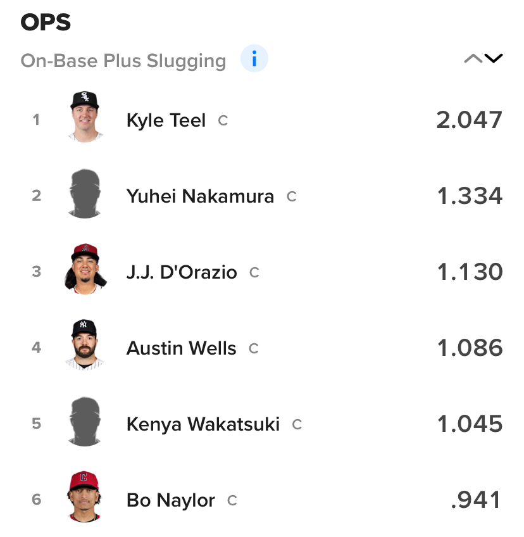The height and width of the screenshot is (537, 524).
Task: Click Kyle Teel's 2.047 OPS value
Action: (469, 120)
